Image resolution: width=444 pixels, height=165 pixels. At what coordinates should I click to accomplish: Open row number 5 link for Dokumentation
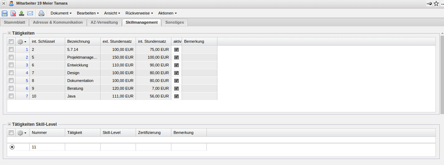point(27,81)
